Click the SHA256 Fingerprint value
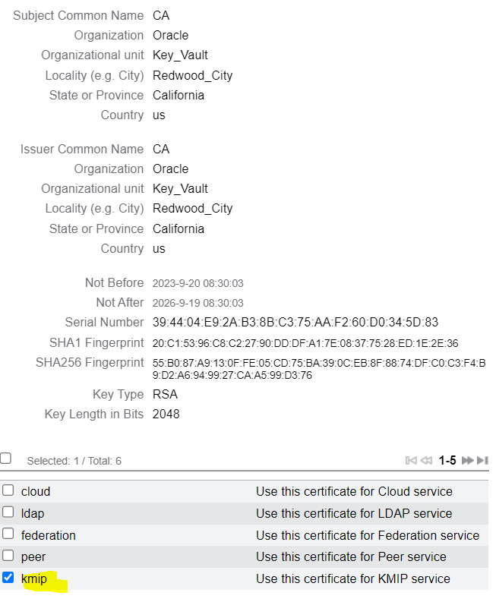The height and width of the screenshot is (602, 496). pyautogui.click(x=319, y=369)
